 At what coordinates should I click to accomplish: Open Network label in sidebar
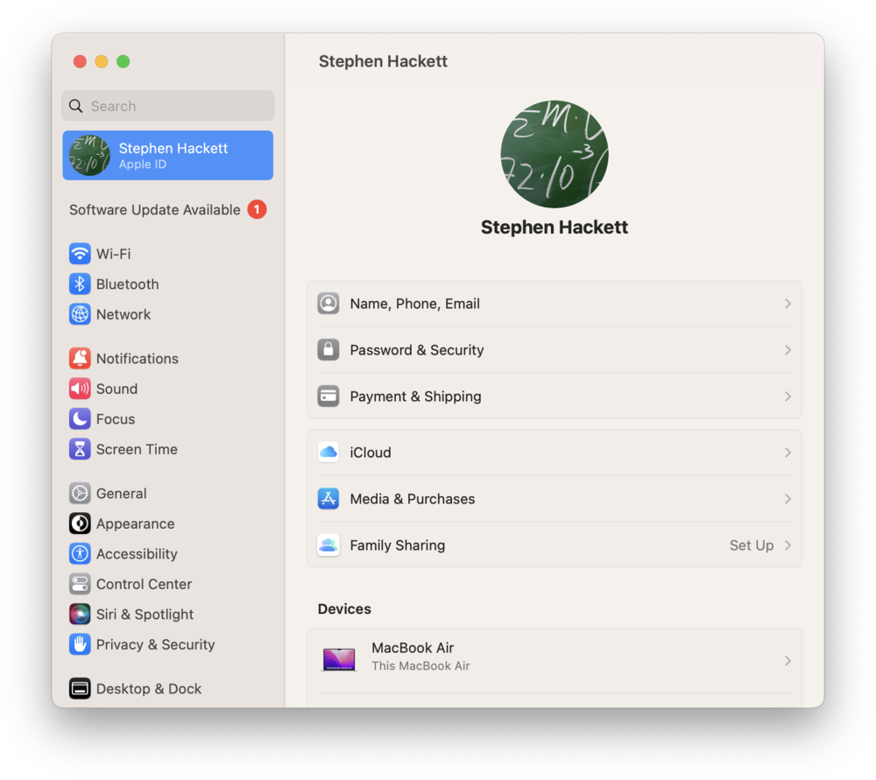click(124, 314)
